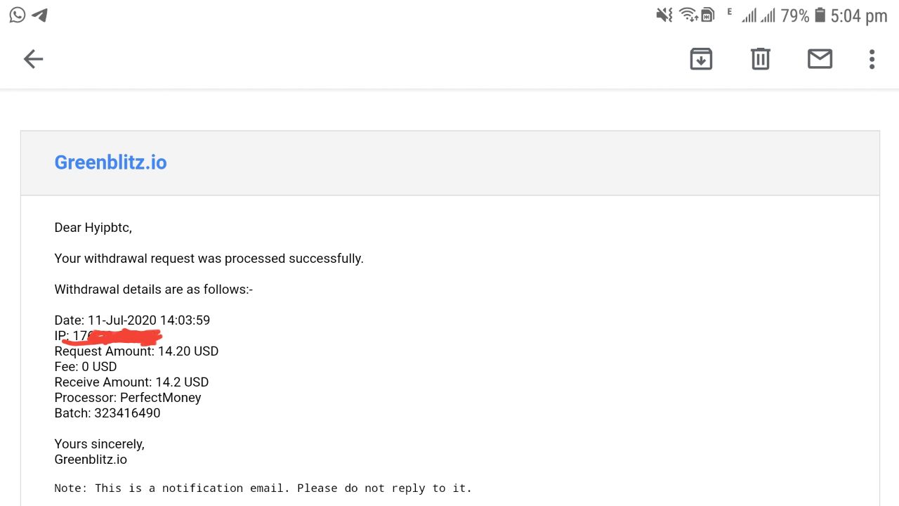The width and height of the screenshot is (899, 506).
Task: Tap the 5:04 pm clock
Action: tap(859, 15)
